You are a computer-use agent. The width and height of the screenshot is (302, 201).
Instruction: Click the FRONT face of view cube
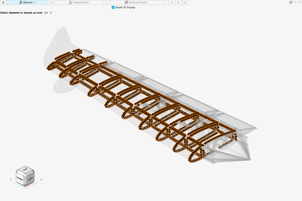point(20,179)
